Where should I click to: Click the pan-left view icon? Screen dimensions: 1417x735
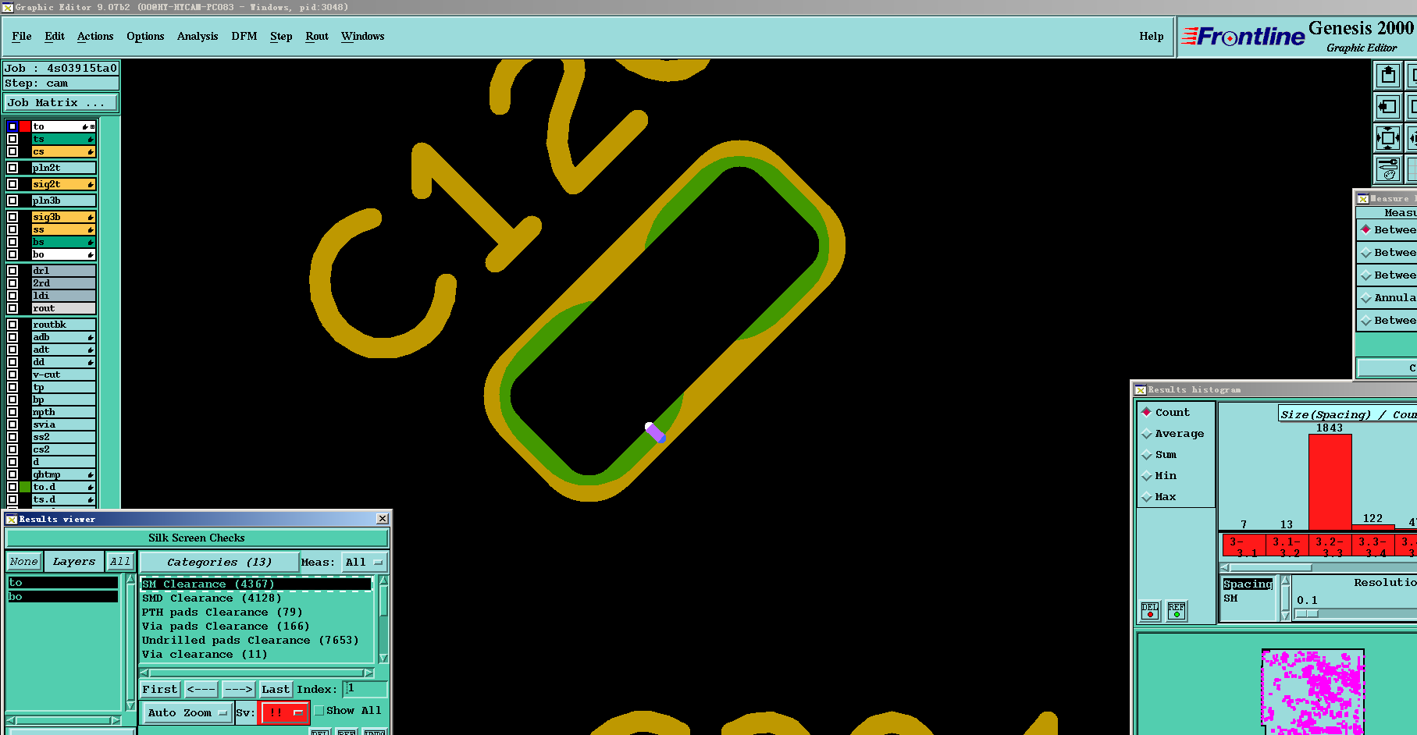tap(1388, 107)
